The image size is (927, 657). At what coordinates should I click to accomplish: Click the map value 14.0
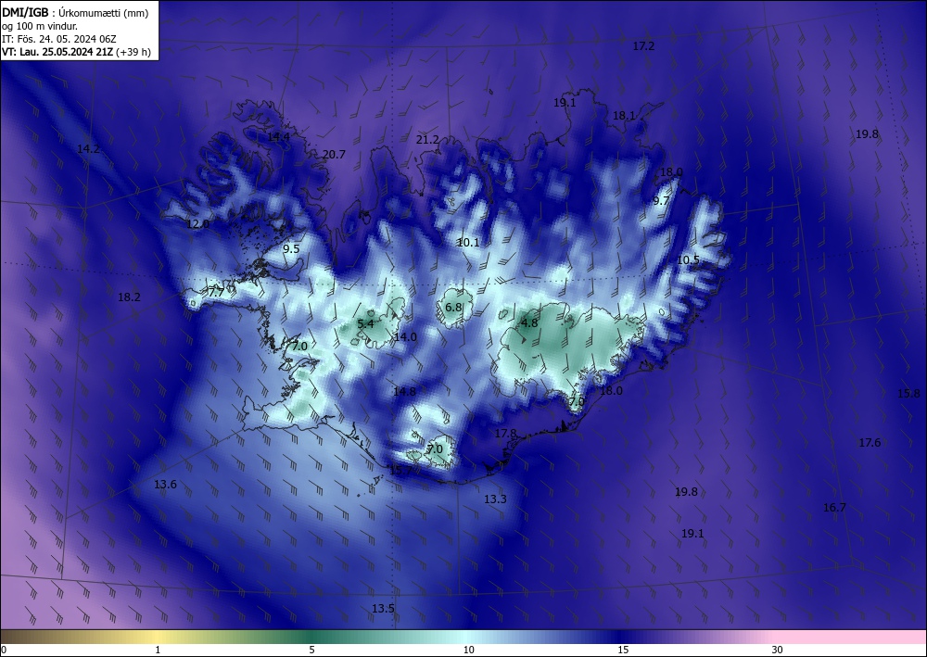point(405,337)
